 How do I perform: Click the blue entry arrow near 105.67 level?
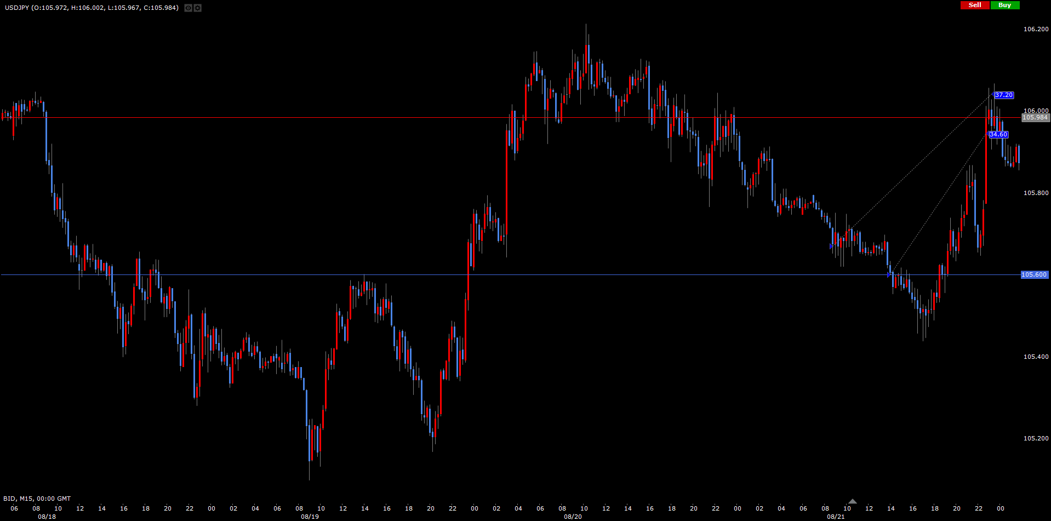831,247
